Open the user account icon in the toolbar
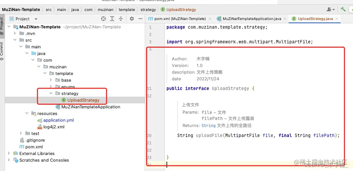Screen dimensions: 353x171 coord(331,9)
